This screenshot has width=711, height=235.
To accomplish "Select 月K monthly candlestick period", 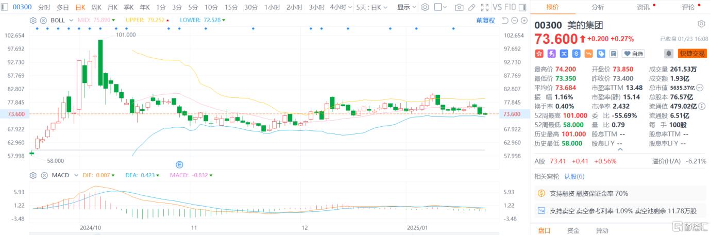I will click(x=112, y=7).
